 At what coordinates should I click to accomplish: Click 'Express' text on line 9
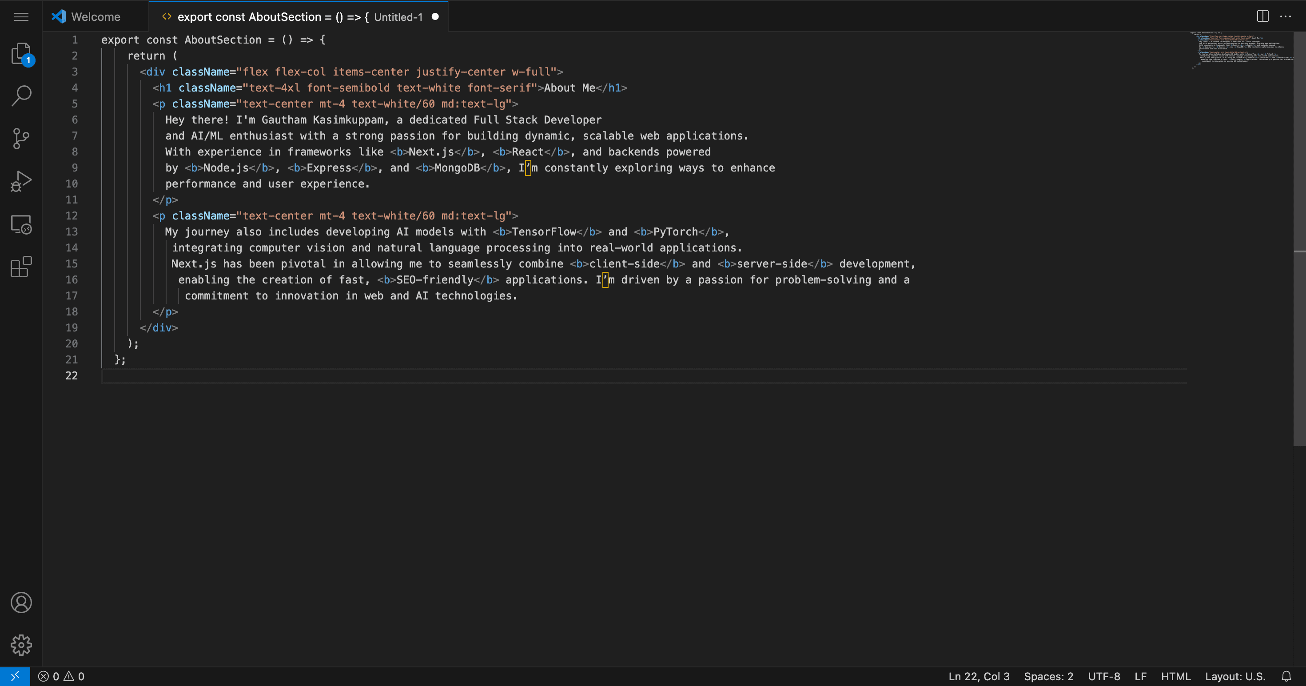coord(329,168)
